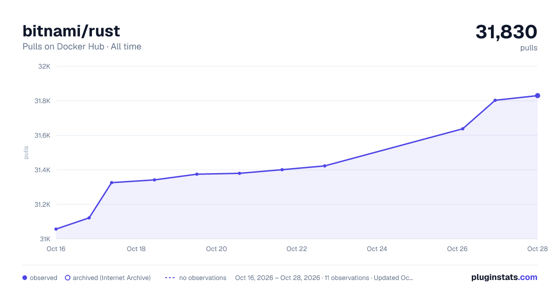Click the 31K y-axis label
The image size is (560, 294).
point(45,239)
